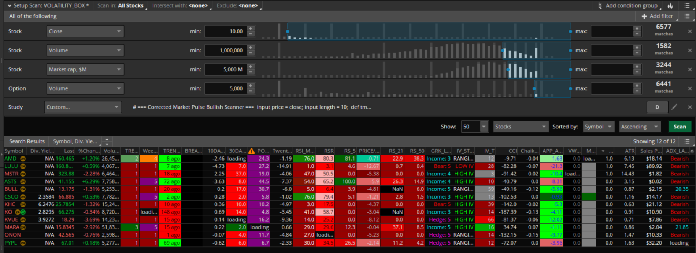
Task: Collapse the Setup Scan VOLATILITY_BOX section
Action: pos(10,6)
